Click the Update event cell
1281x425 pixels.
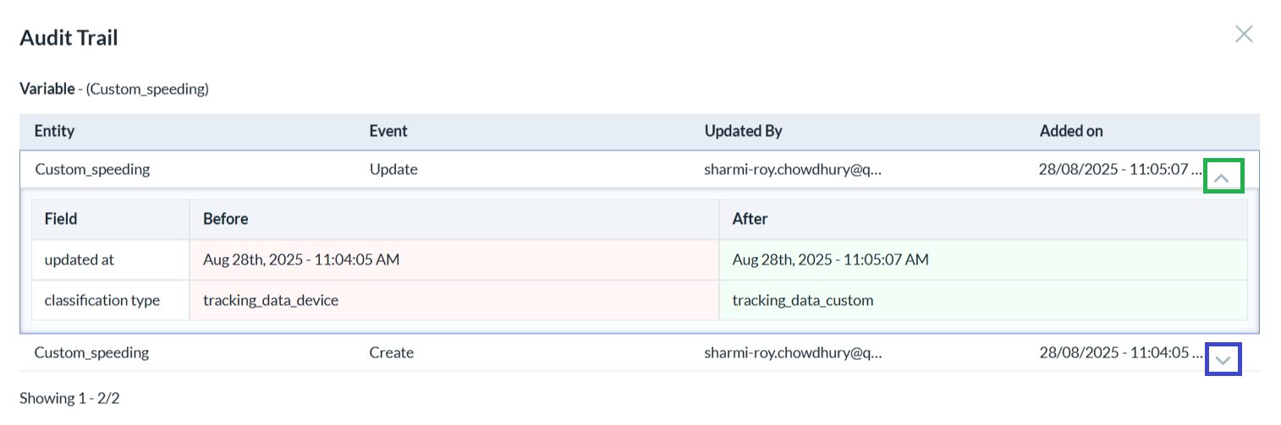point(393,169)
